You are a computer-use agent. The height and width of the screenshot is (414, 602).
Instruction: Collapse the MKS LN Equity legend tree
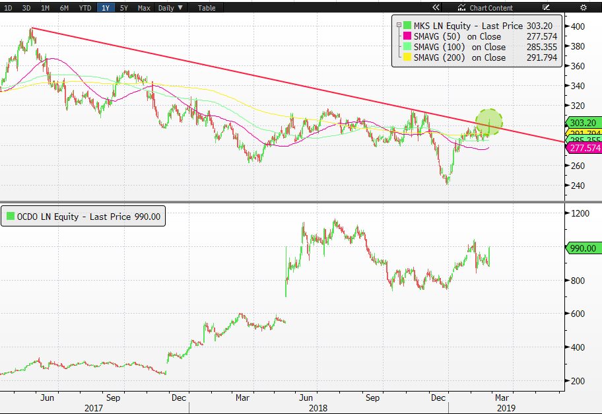pos(399,25)
